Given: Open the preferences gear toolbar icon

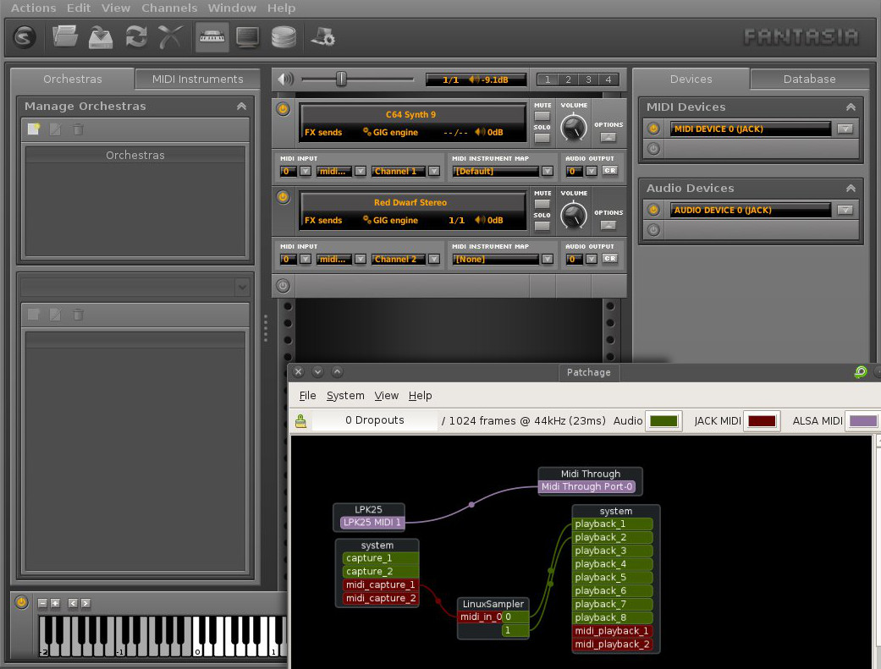Looking at the screenshot, I should 322,36.
